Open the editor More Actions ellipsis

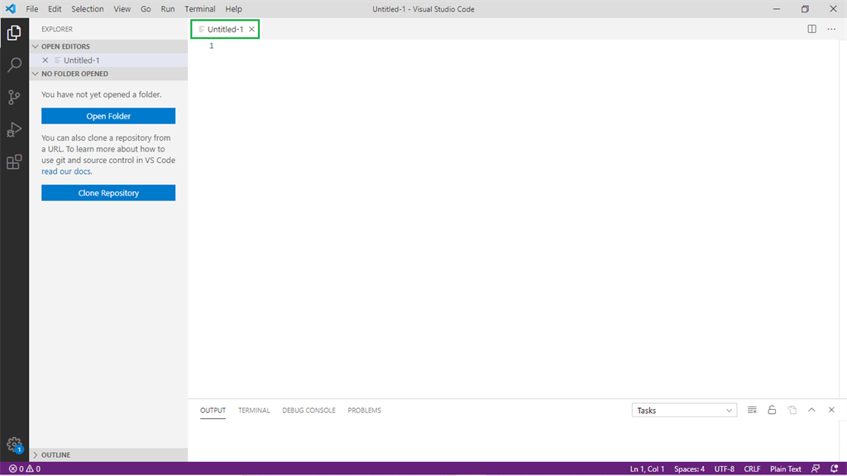coord(831,29)
